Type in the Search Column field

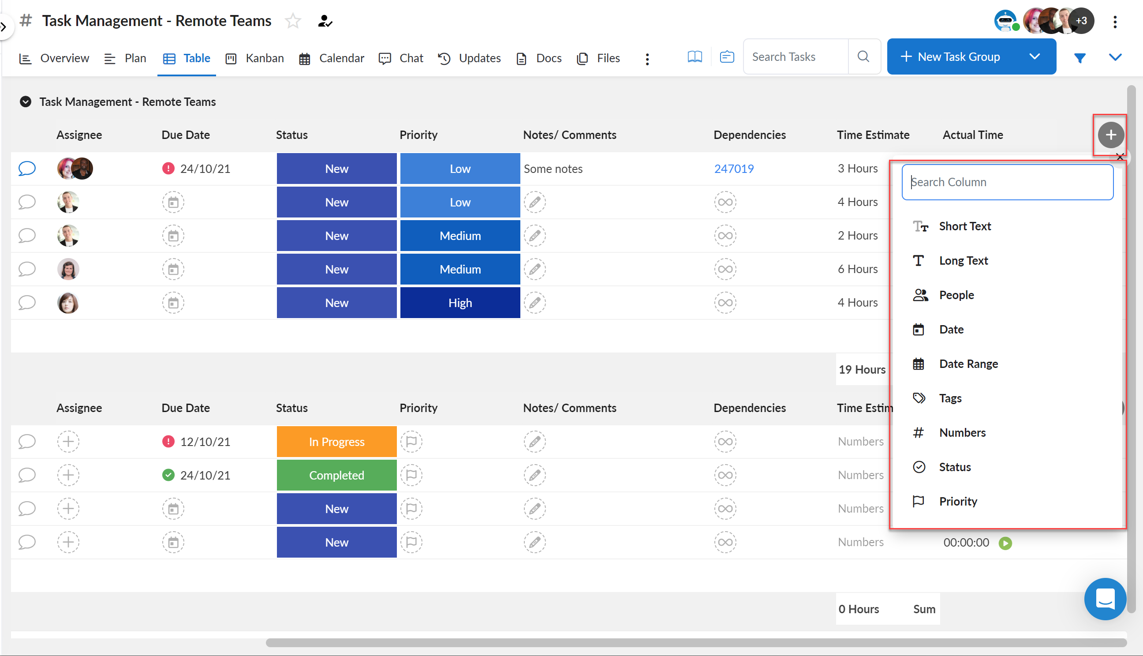(x=1007, y=182)
